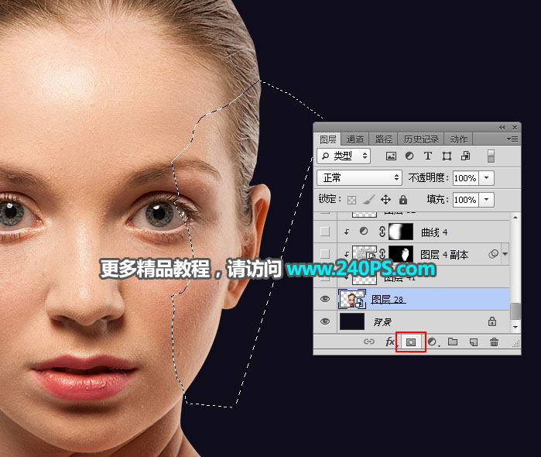Click the 背景 layer lock icon

[492, 321]
